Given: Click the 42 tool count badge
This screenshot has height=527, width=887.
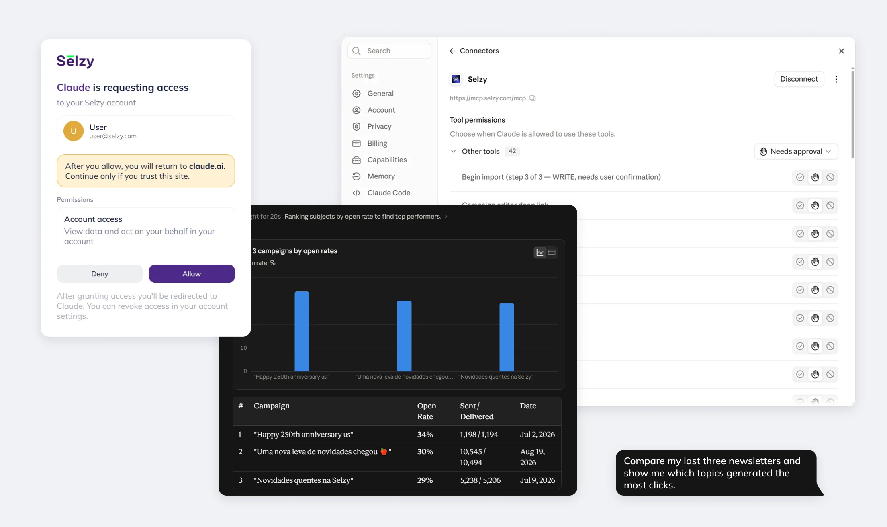Looking at the screenshot, I should 512,151.
